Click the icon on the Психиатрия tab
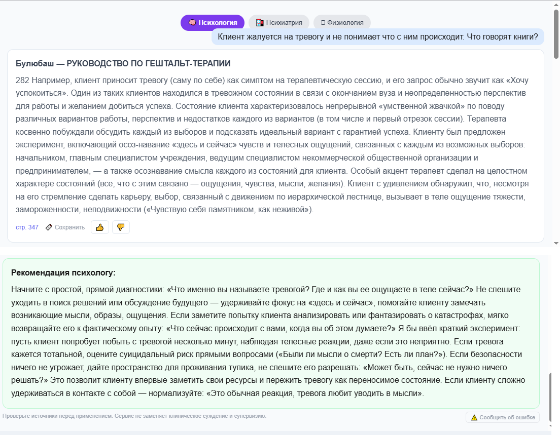Screen dimensions: 560x435 [x=260, y=22]
